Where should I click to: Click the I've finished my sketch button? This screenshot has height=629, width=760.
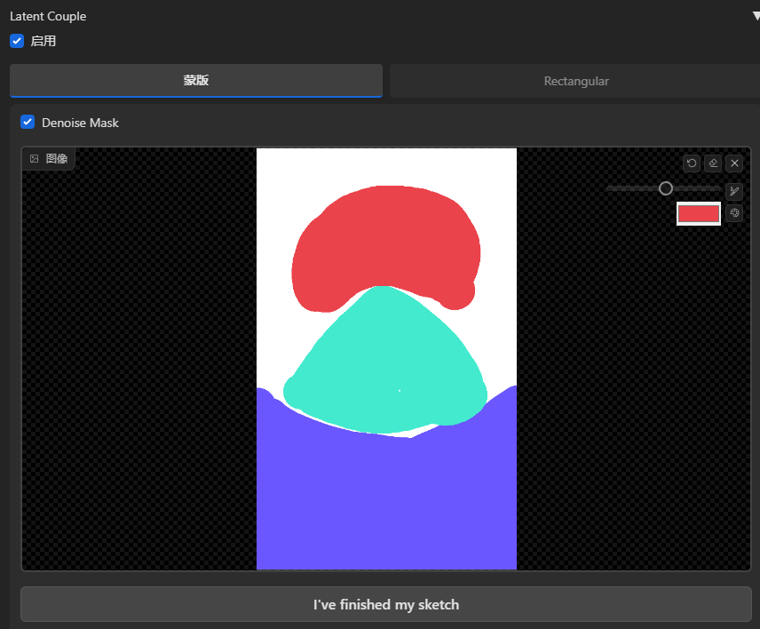[386, 604]
